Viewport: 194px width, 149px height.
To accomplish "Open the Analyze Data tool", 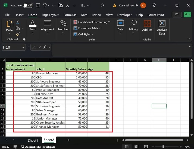I will point(162,28).
